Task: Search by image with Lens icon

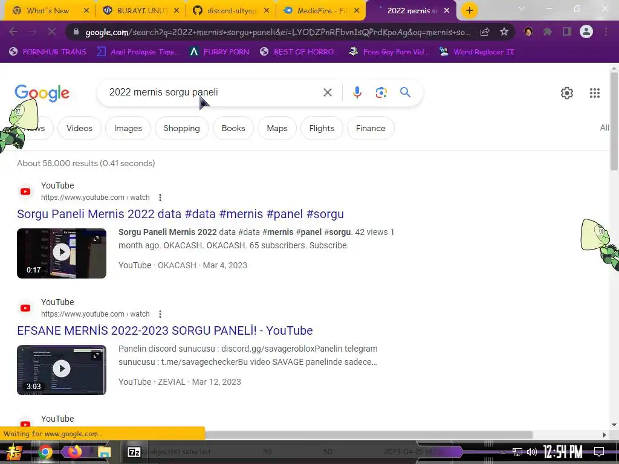Action: [381, 92]
